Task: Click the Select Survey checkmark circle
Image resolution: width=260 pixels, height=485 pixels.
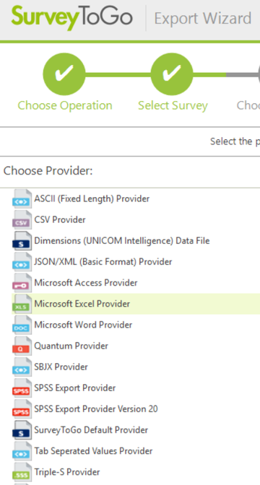Action: coord(172,74)
